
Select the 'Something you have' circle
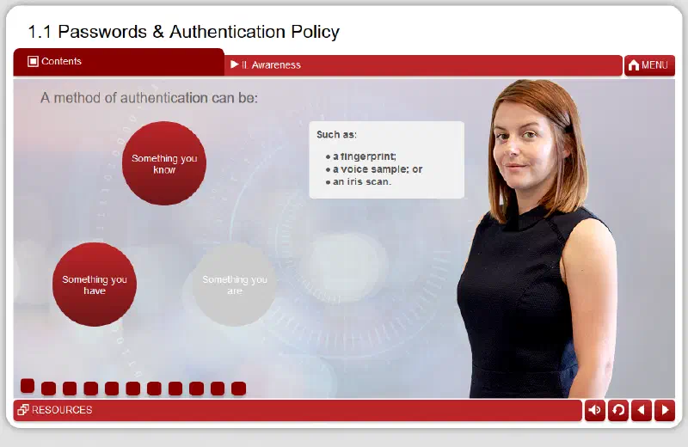(95, 285)
